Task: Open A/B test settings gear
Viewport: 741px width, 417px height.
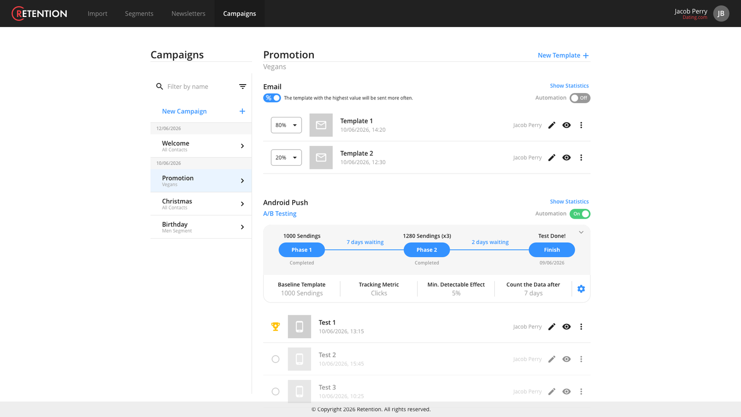Action: 581,289
